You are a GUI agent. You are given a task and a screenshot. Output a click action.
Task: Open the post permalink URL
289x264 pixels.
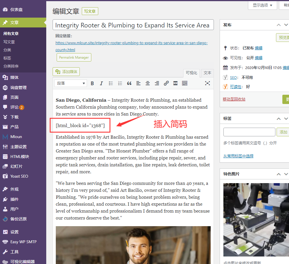click(131, 47)
